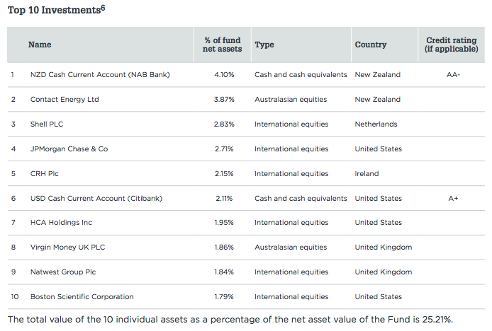Click the Contact Energy Ltd entry
492x331 pixels.
pyautogui.click(x=65, y=100)
